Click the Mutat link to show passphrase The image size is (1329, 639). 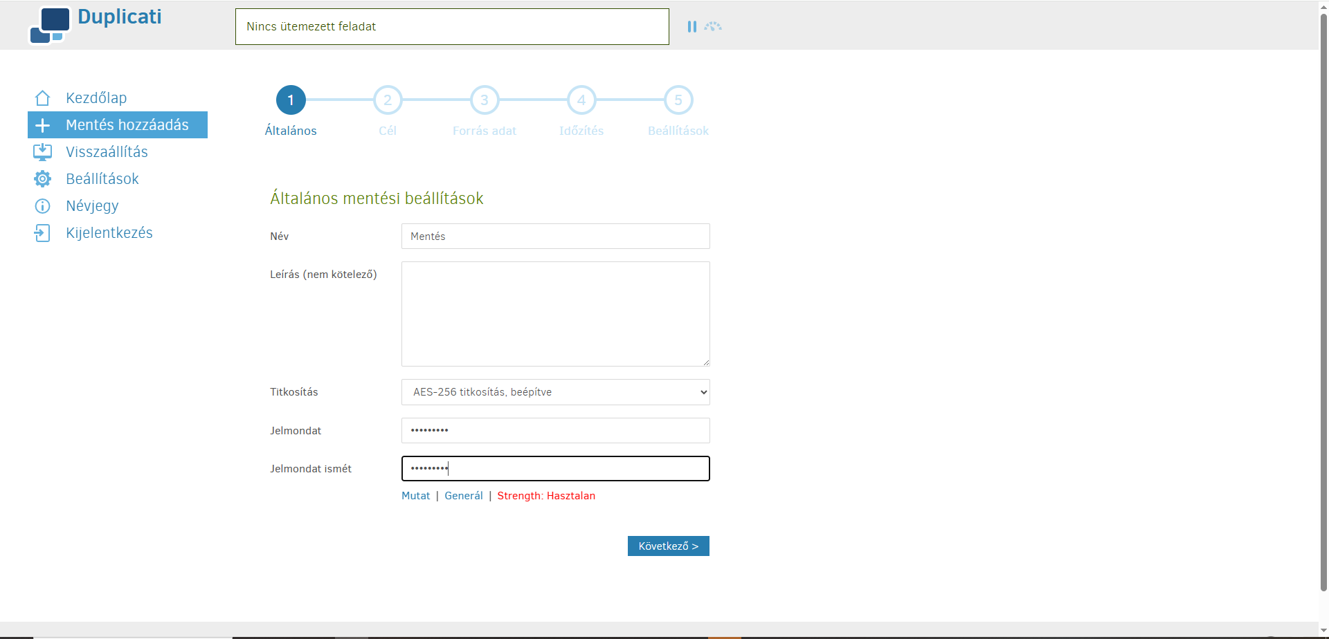pyautogui.click(x=415, y=496)
